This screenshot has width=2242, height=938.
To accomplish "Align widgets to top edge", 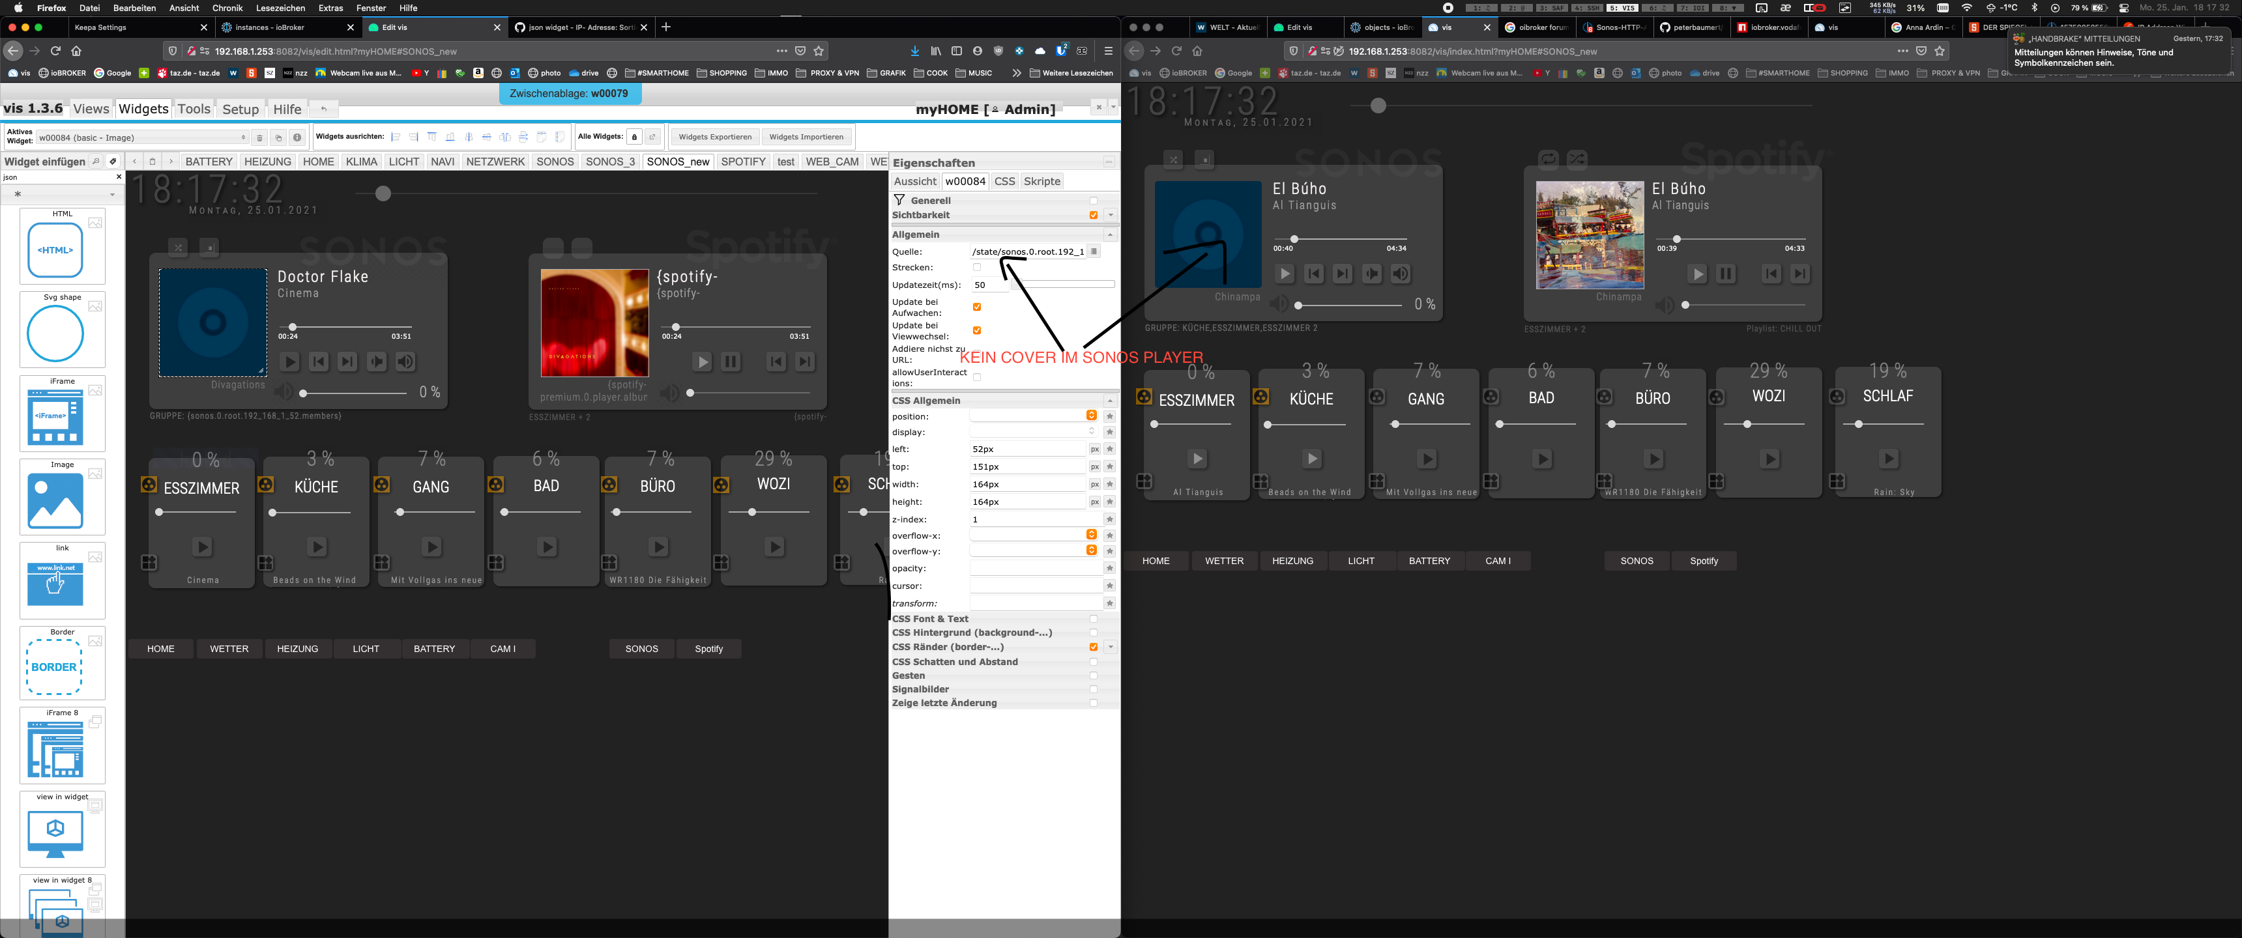I will tap(431, 137).
